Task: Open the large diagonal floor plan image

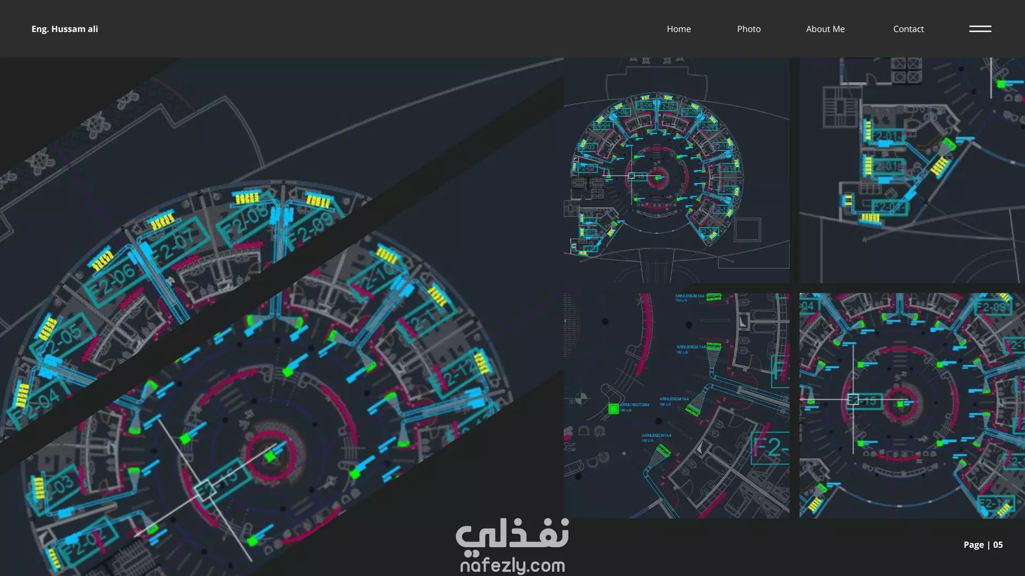Action: [x=281, y=317]
